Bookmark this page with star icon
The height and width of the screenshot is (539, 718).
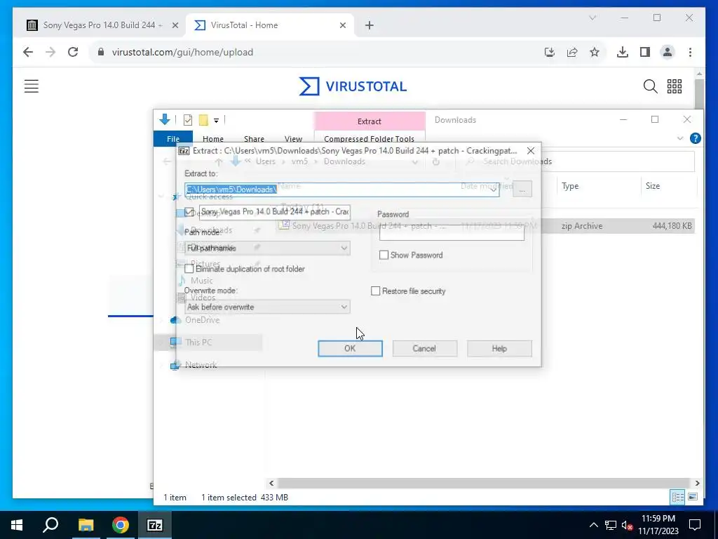coord(595,52)
